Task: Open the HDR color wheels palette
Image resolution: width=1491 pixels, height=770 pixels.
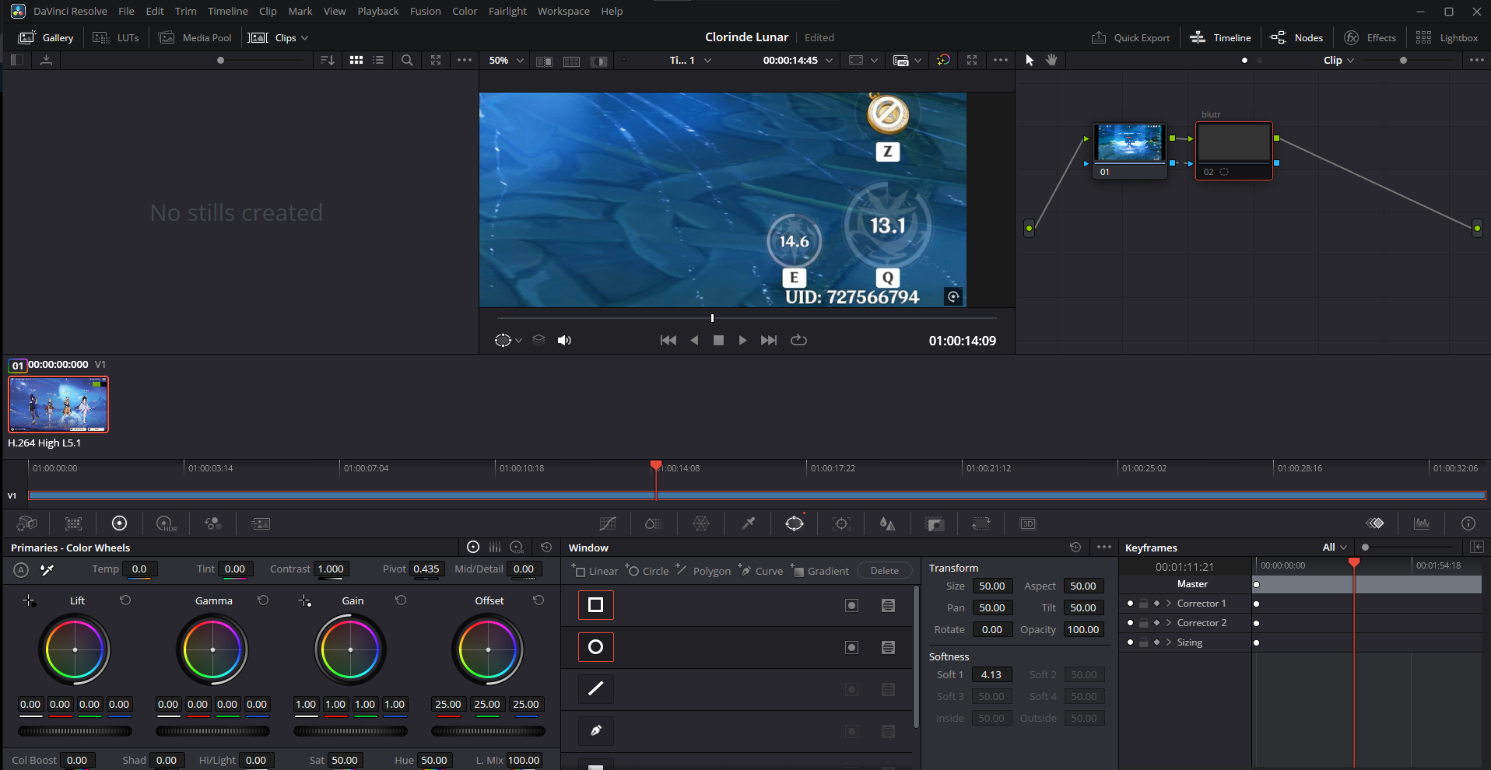Action: 167,523
